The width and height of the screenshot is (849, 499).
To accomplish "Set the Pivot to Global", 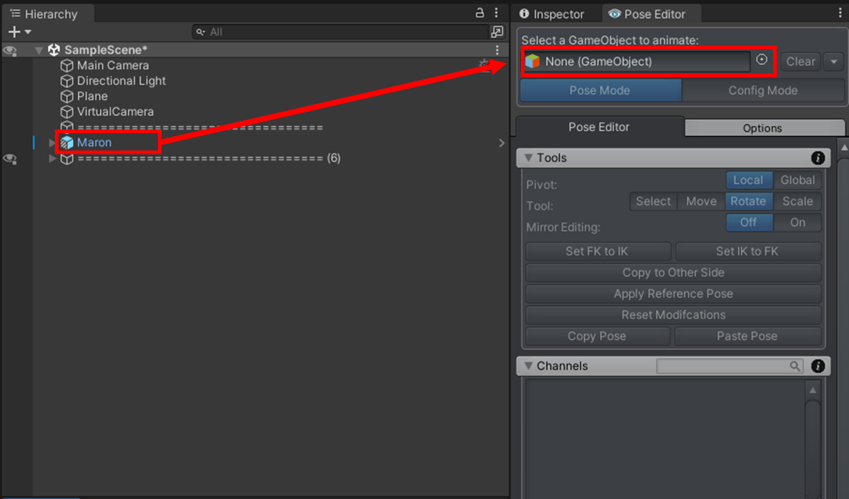I will click(x=797, y=180).
